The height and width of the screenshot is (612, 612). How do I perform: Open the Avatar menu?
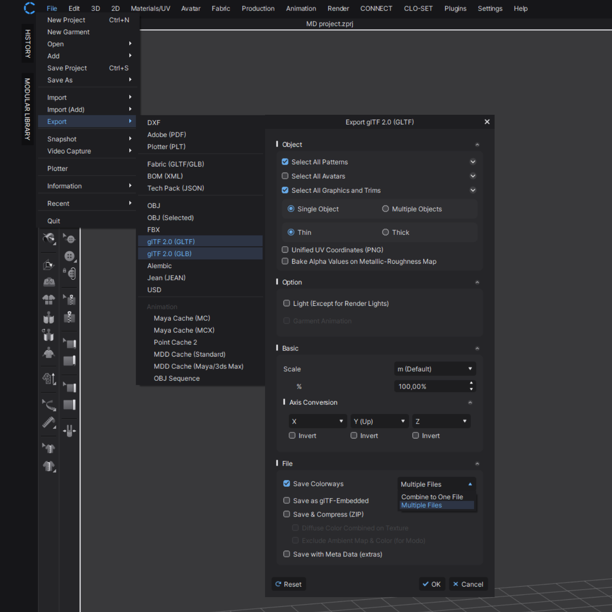(191, 8)
